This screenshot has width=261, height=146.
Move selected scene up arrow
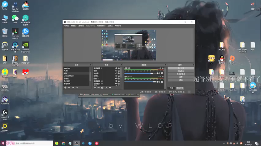pyautogui.click(x=73, y=88)
